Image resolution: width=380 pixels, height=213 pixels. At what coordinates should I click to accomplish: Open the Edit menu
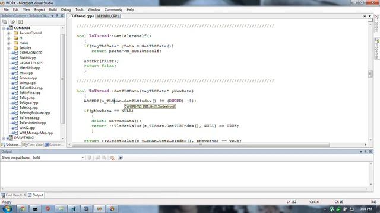(x=16, y=9)
